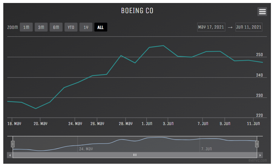
Task: Click the line's peak point near 3. Jun
Action: pyautogui.click(x=163, y=46)
